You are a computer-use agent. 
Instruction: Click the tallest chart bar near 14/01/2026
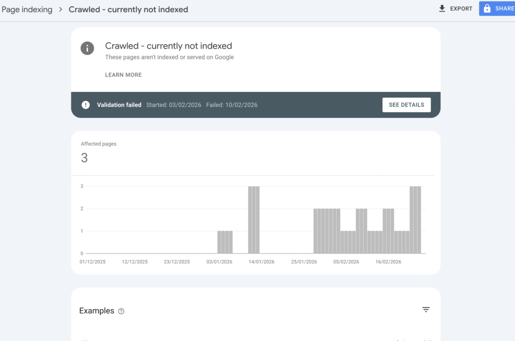pyautogui.click(x=253, y=219)
